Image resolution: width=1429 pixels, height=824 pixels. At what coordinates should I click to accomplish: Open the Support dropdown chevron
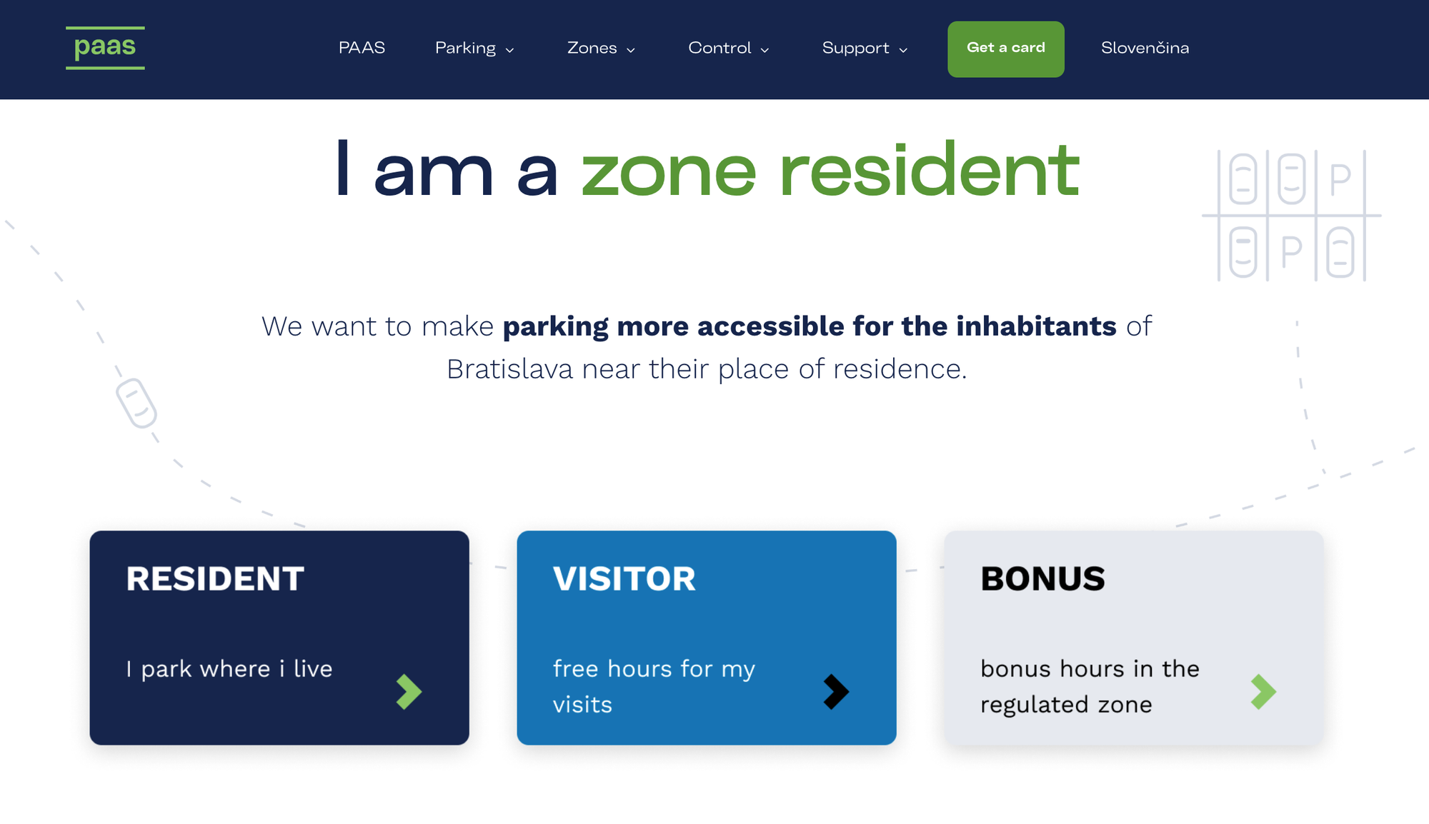click(x=903, y=50)
